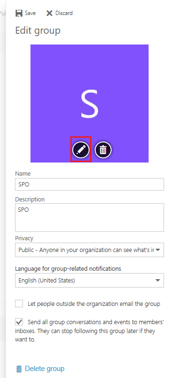Select the Save label in the top bar
This screenshot has height=378, width=173.
[x=30, y=13]
